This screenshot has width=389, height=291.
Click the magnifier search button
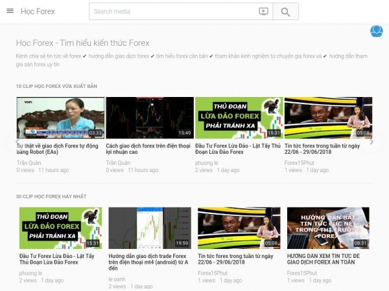(285, 11)
